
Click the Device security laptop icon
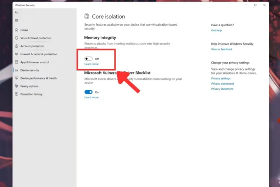(x=17, y=70)
